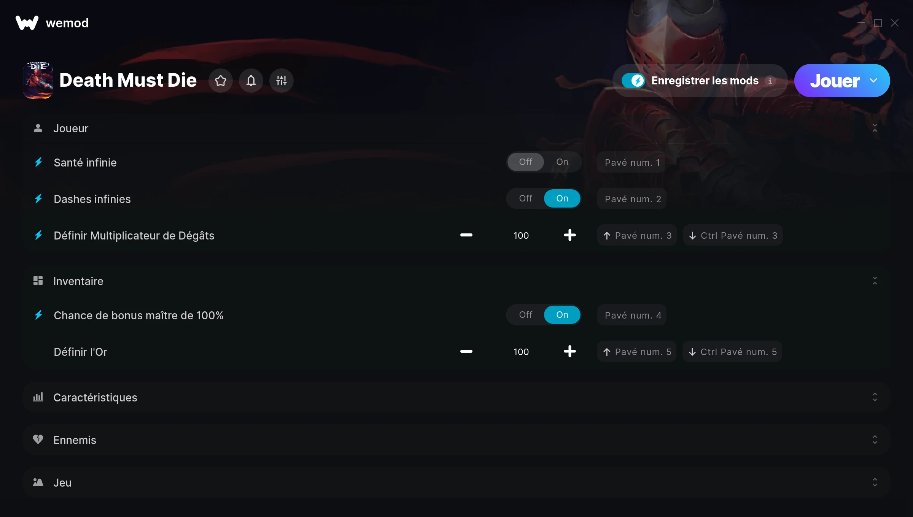Toggle the Enregistrer les mods switch
This screenshot has width=913, height=517.
[633, 81]
